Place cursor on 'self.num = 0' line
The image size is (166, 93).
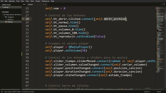point(55,9)
